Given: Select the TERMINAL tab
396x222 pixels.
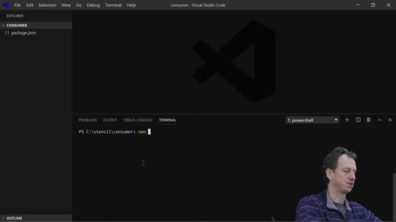Looking at the screenshot, I should (168, 120).
